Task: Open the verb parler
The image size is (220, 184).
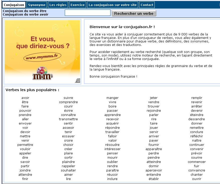Action: [x=154, y=115]
